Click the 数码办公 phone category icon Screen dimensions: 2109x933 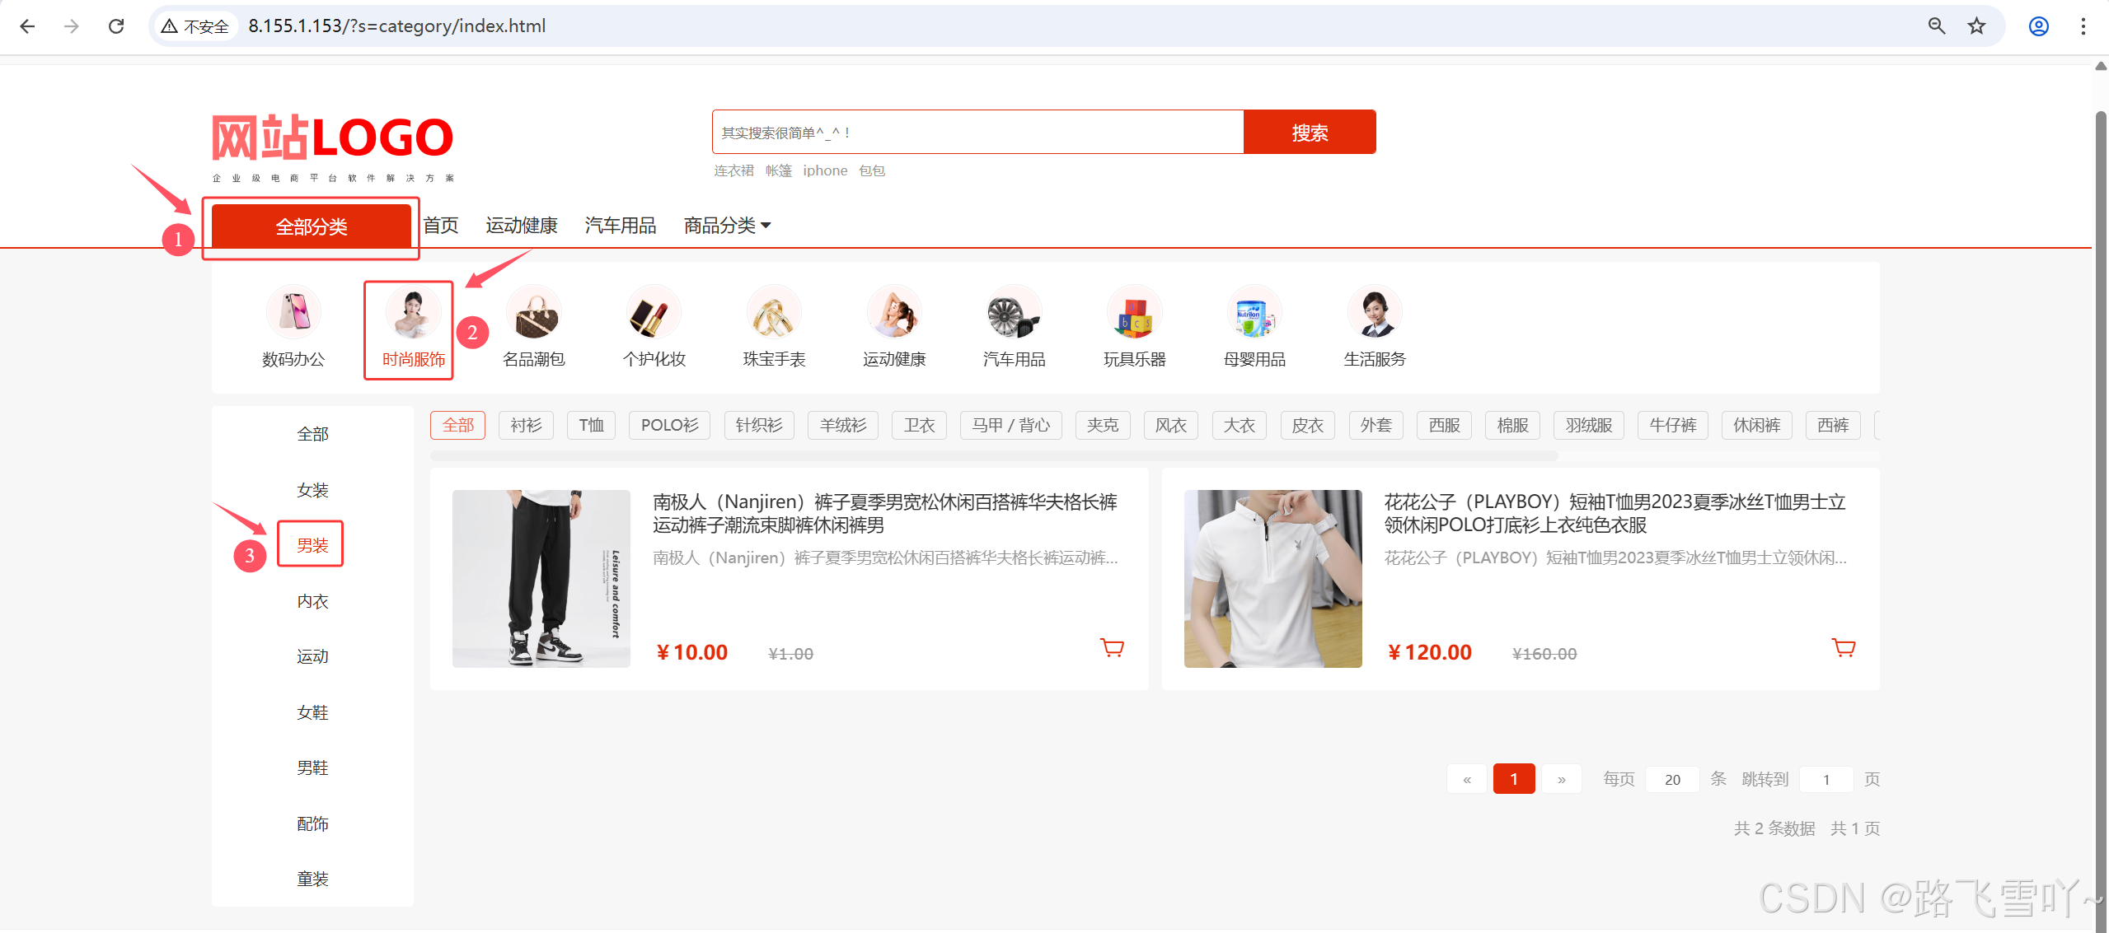click(293, 312)
